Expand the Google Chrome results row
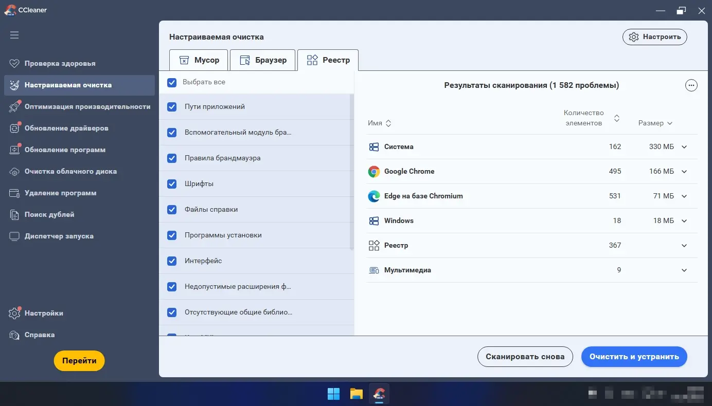712x406 pixels. pos(684,172)
